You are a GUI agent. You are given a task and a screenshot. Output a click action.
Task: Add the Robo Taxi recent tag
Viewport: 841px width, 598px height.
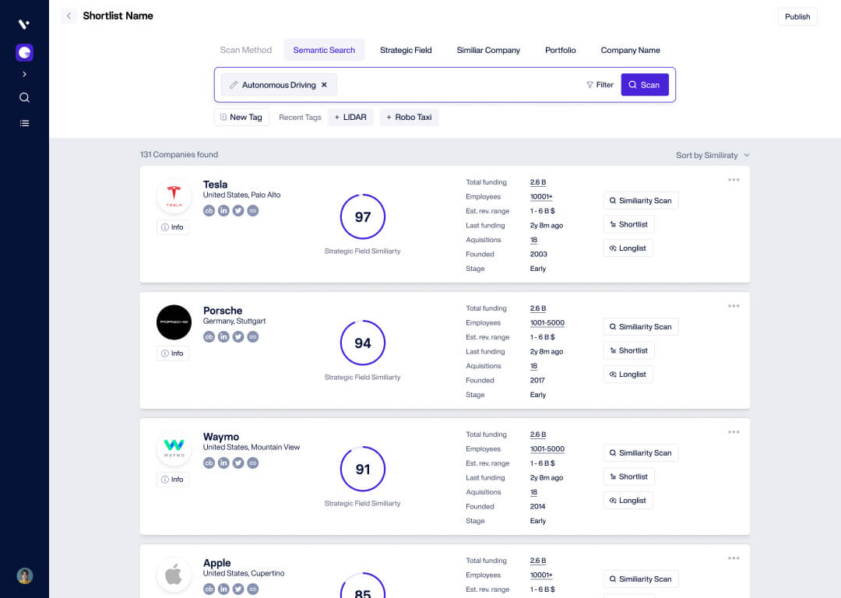(409, 117)
